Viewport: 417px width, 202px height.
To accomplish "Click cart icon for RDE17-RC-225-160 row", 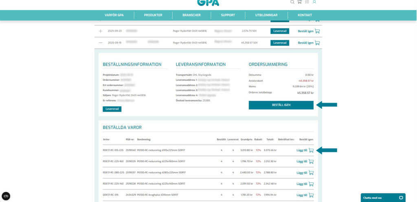I will click(x=311, y=161).
